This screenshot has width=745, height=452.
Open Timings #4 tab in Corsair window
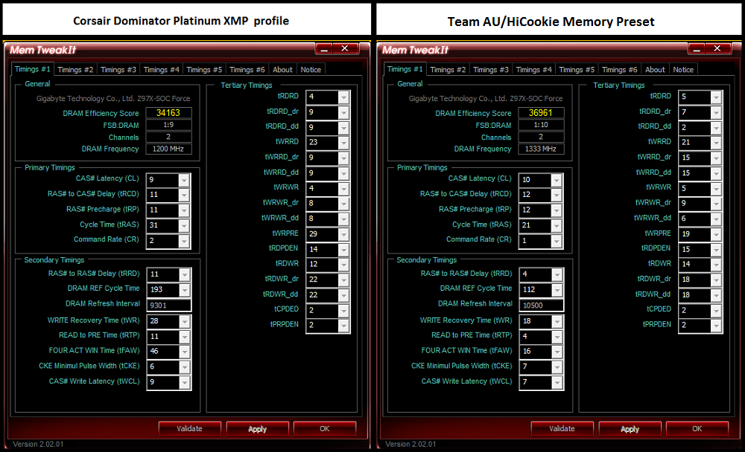coord(162,70)
